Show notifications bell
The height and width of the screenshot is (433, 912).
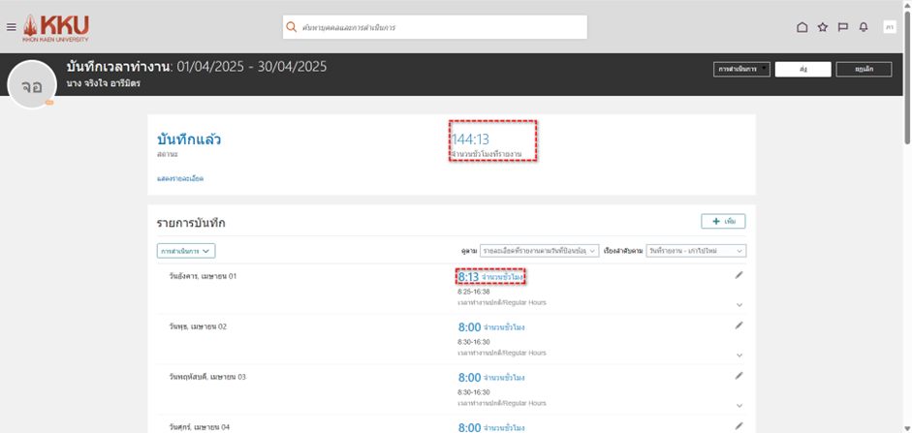click(863, 27)
